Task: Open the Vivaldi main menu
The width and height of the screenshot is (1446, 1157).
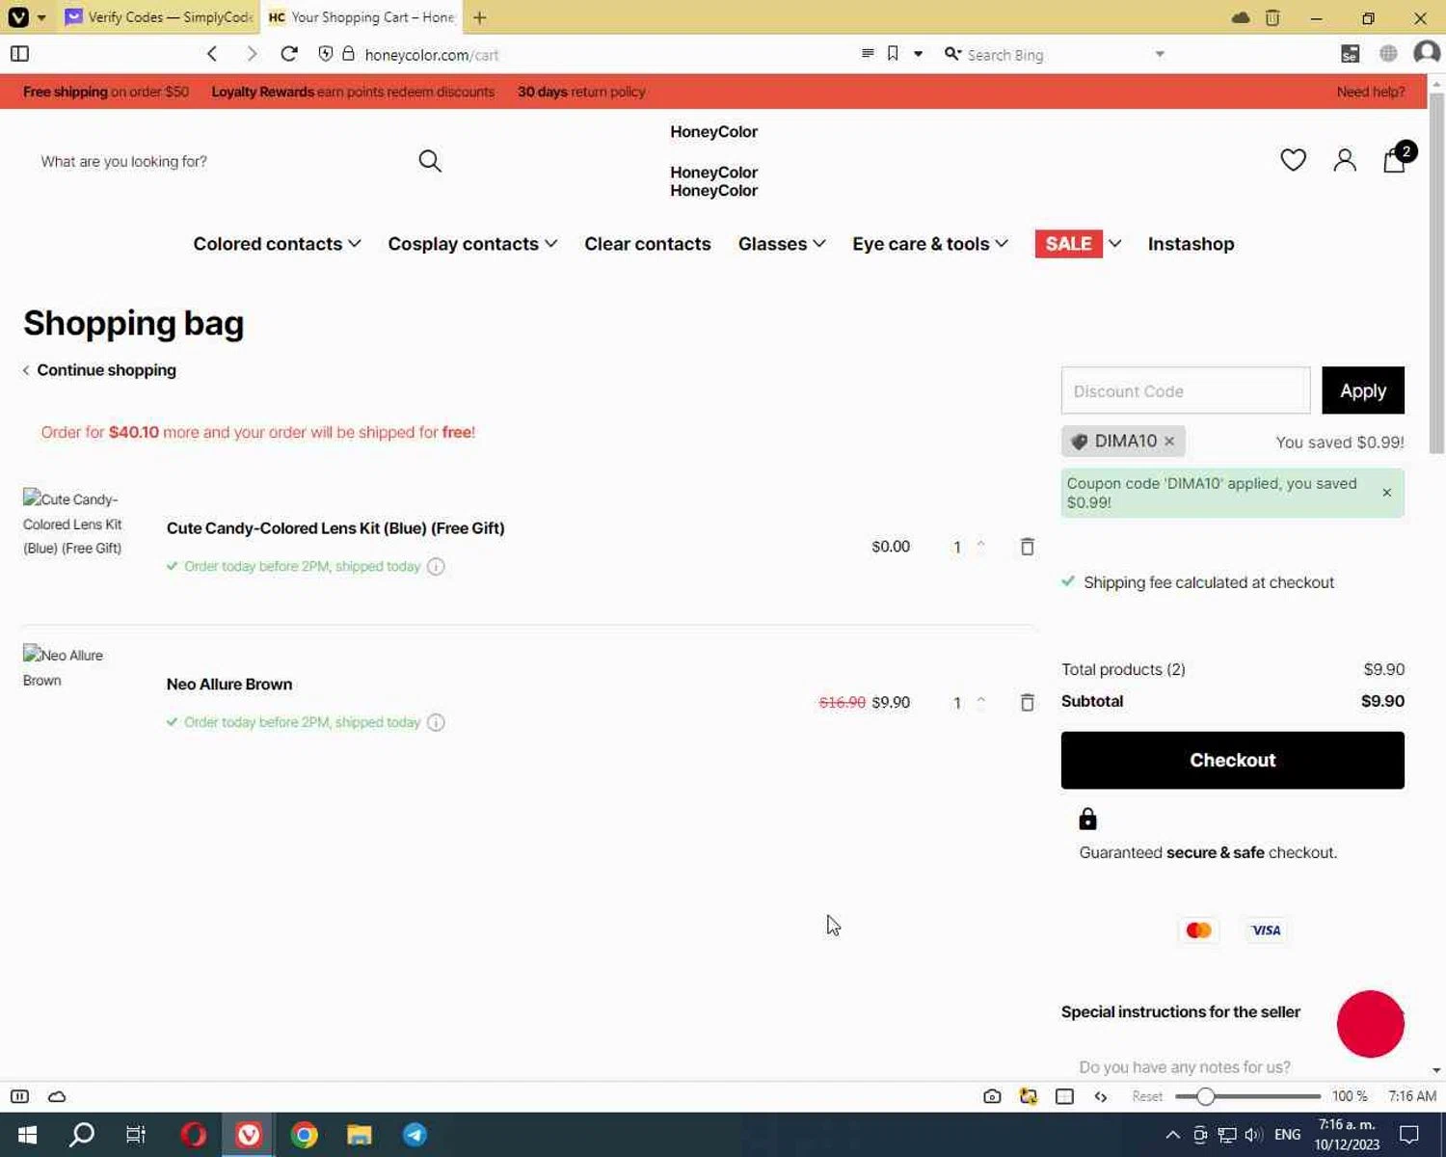Action: (18, 17)
